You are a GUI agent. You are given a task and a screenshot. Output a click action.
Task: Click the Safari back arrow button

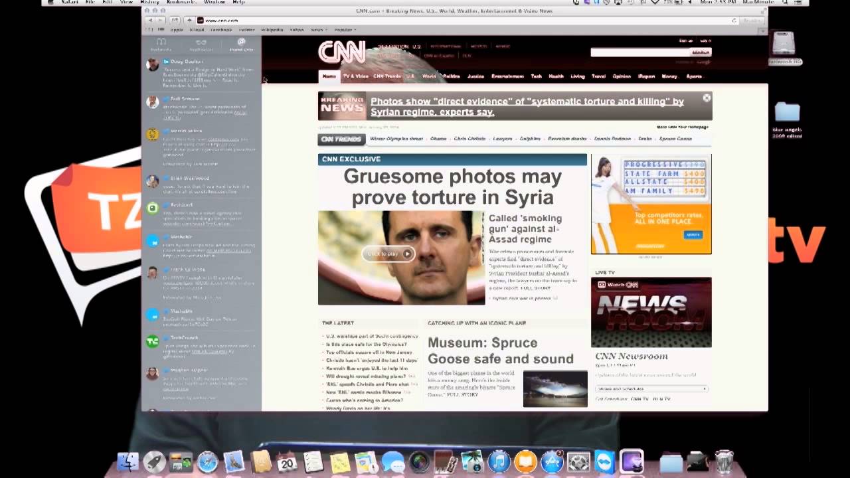pos(150,20)
